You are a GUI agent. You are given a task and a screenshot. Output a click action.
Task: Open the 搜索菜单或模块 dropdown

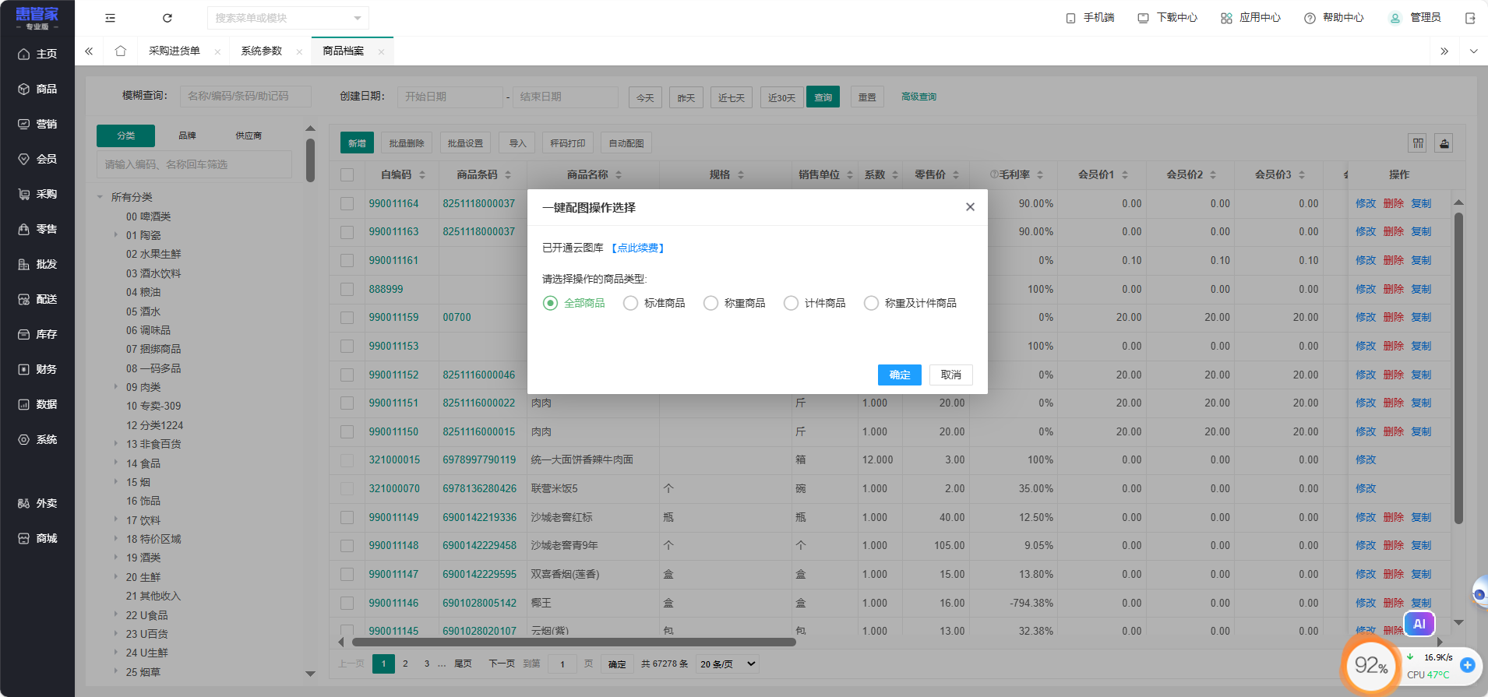pyautogui.click(x=287, y=18)
